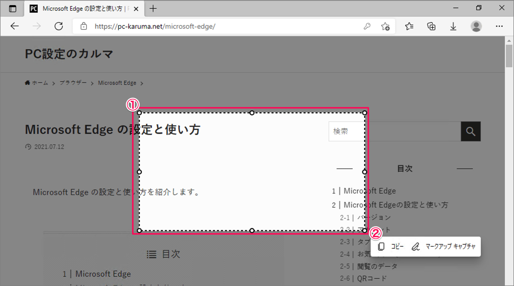Open site information via the lock icon
Image resolution: width=514 pixels, height=286 pixels.
click(84, 26)
